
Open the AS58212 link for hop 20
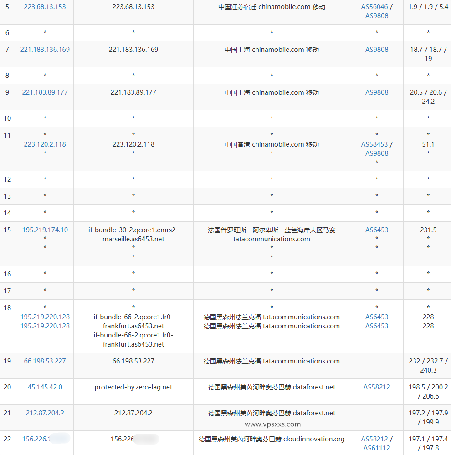pyautogui.click(x=376, y=387)
